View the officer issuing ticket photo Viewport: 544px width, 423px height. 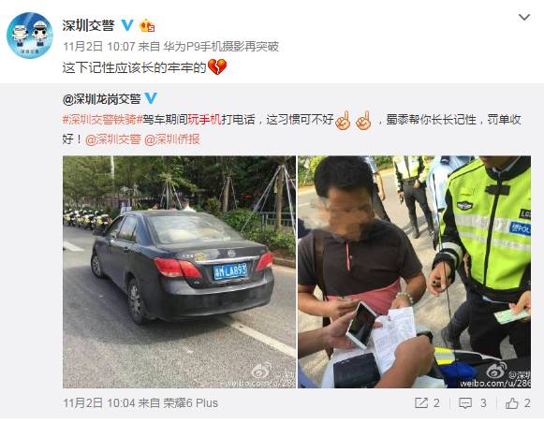pos(414,271)
